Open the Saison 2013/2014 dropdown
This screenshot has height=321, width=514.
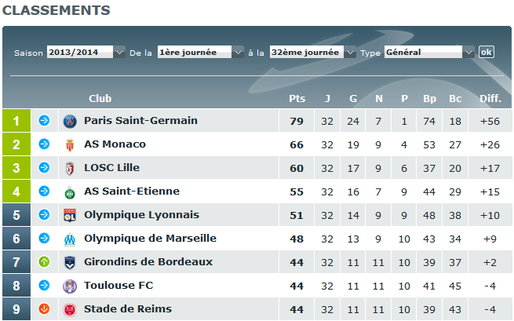(x=86, y=52)
